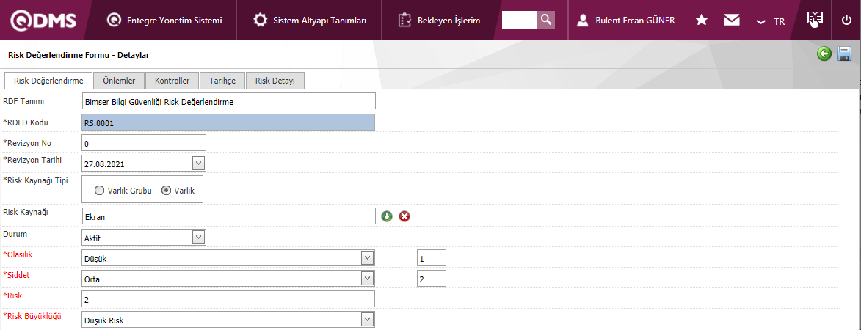The image size is (861, 330).
Task: Open the help book icon
Action: pyautogui.click(x=813, y=20)
